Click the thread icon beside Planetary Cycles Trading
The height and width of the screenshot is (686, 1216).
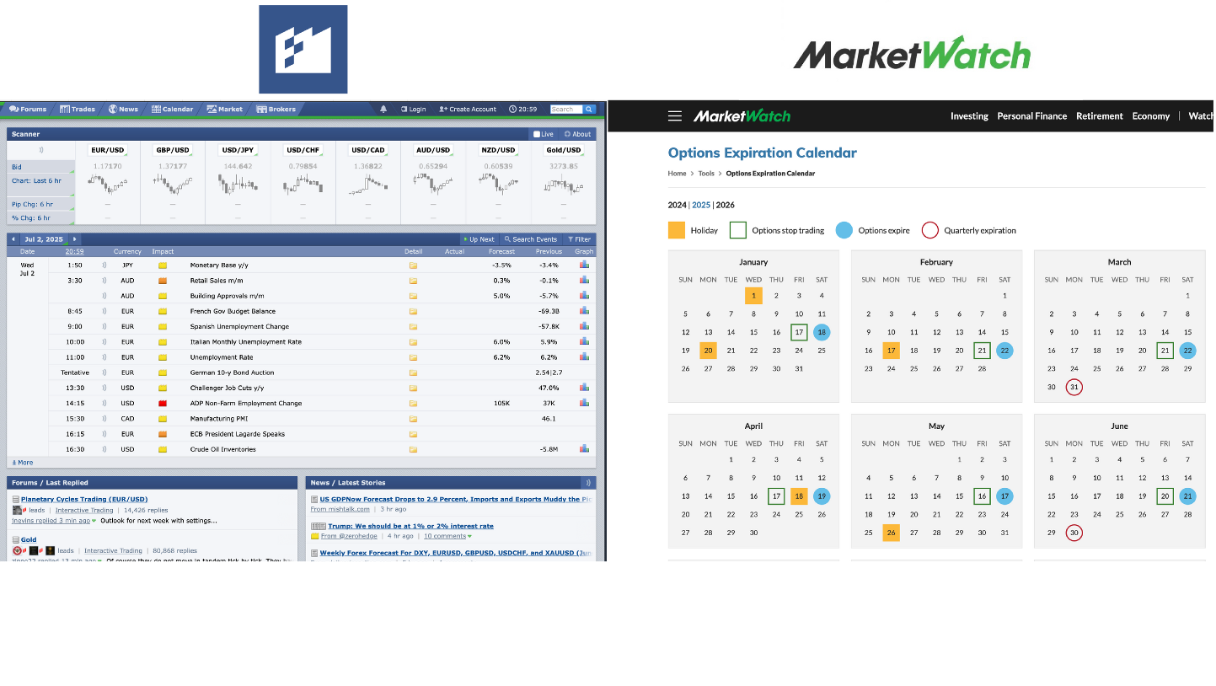[x=16, y=500]
